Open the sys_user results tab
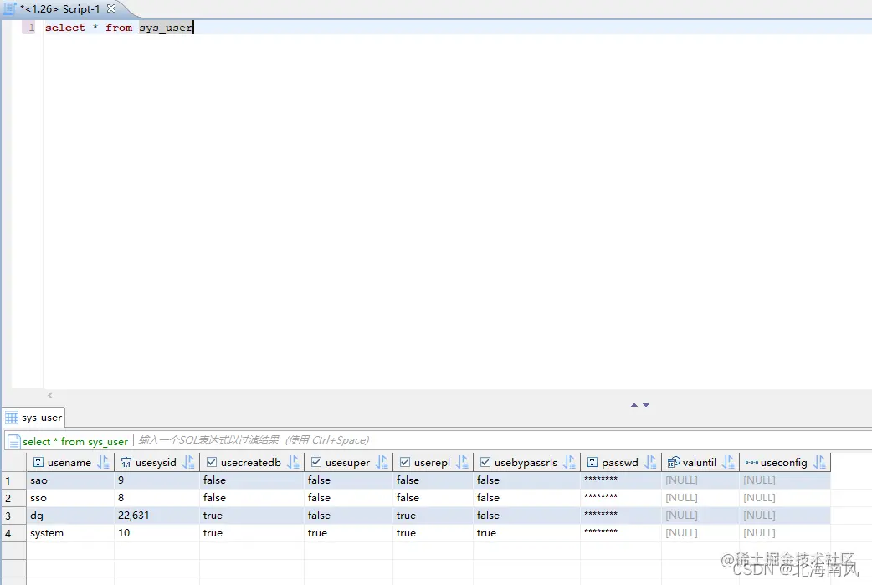872x585 pixels. click(x=34, y=418)
